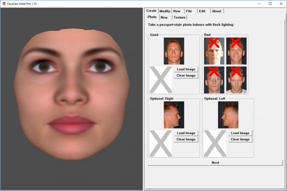Open the File tab
Screen dimensions: 287x191
pyautogui.click(x=189, y=11)
